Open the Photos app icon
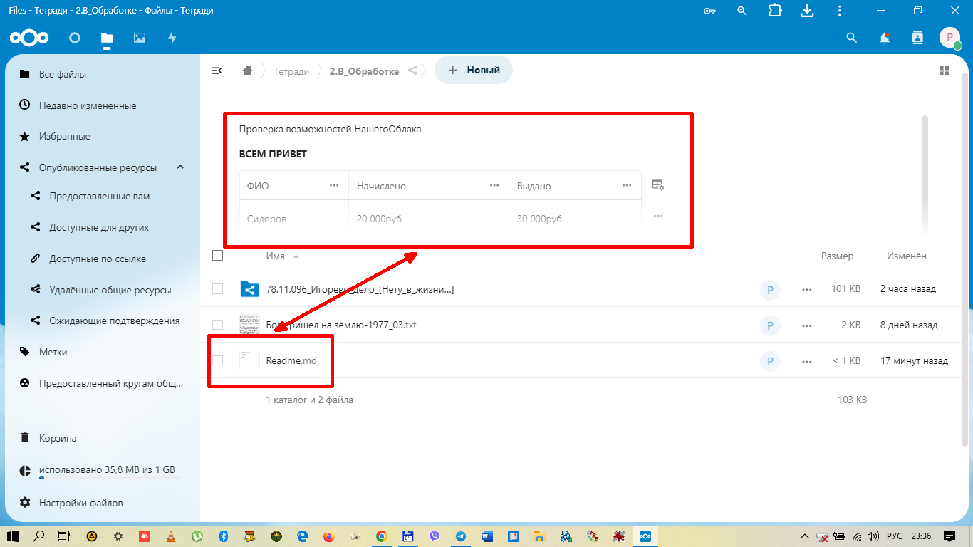 pyautogui.click(x=140, y=38)
